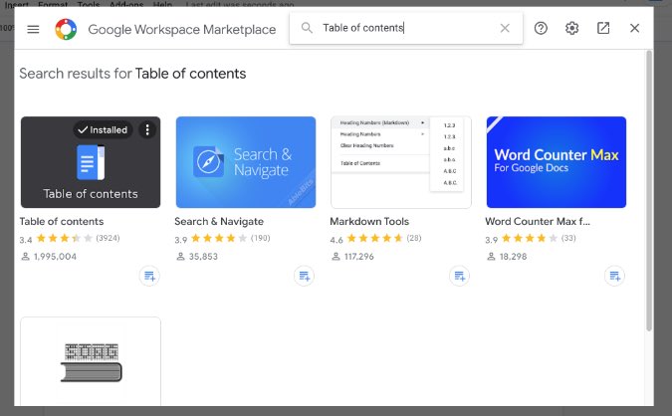
Task: Click the Search & Navigate app title
Action: (219, 222)
